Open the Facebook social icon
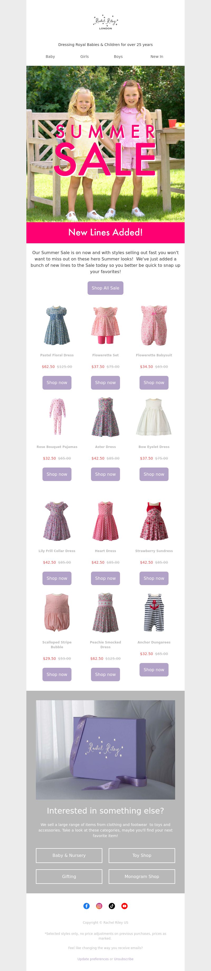The width and height of the screenshot is (211, 971). pyautogui.click(x=87, y=906)
